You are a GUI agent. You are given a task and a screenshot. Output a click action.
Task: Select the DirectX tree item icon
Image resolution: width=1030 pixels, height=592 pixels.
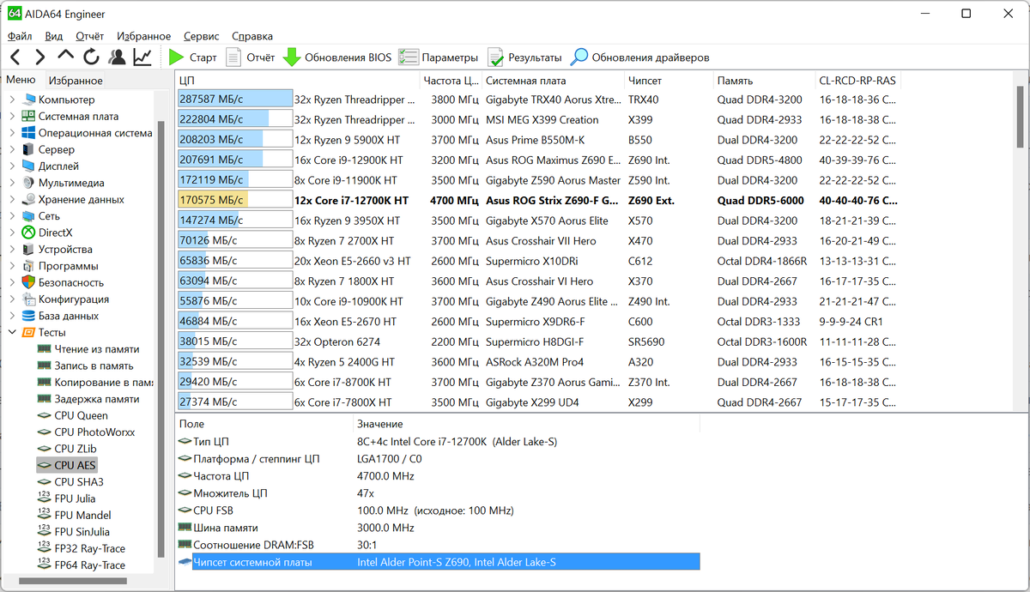click(28, 233)
